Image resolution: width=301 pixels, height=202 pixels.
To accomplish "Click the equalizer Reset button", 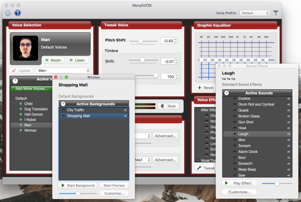I will tap(205, 88).
